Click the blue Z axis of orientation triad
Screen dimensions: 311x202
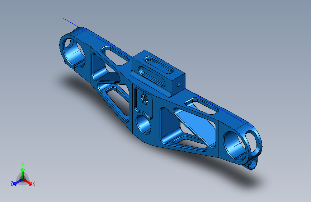coord(18,182)
